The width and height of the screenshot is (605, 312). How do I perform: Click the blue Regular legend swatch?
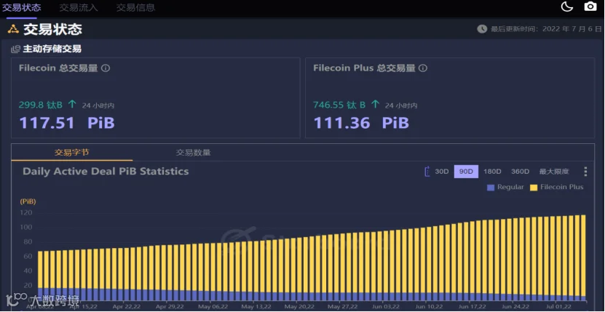(491, 188)
